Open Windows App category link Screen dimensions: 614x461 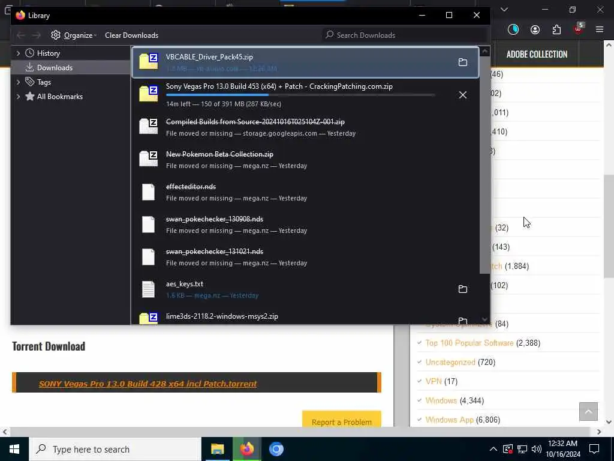tap(450, 420)
